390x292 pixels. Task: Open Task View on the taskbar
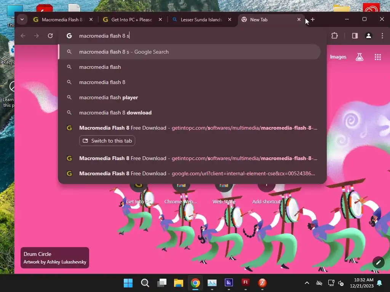pos(162,283)
